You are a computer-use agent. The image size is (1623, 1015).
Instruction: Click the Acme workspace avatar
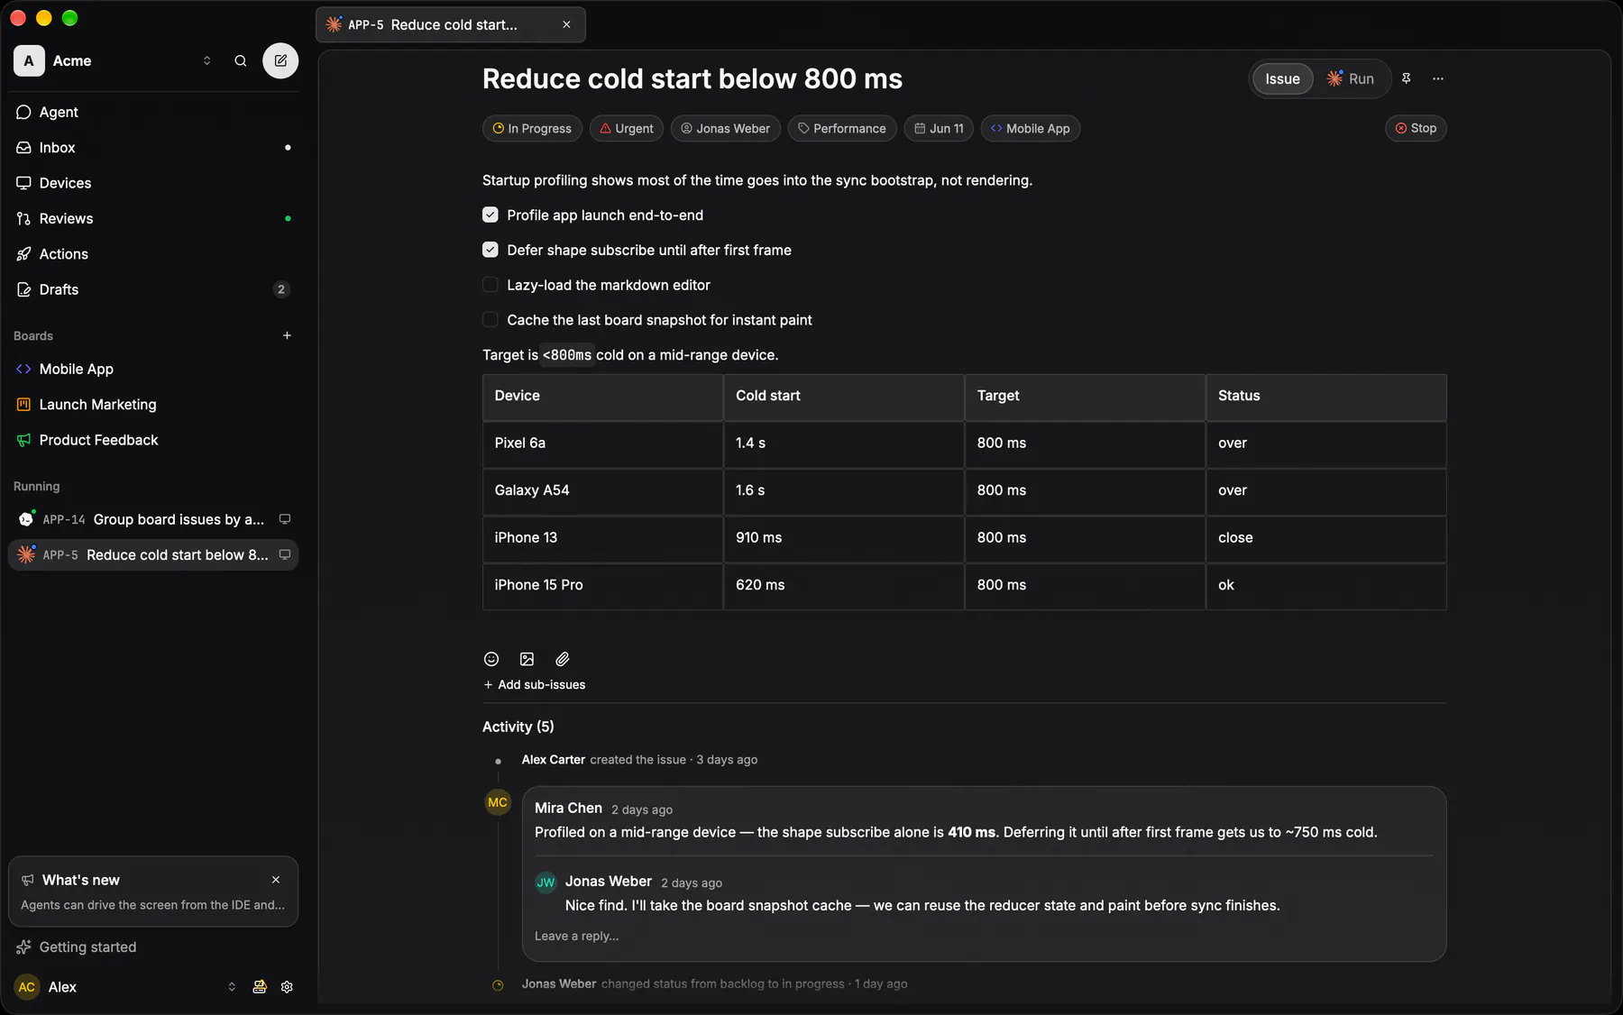point(29,60)
